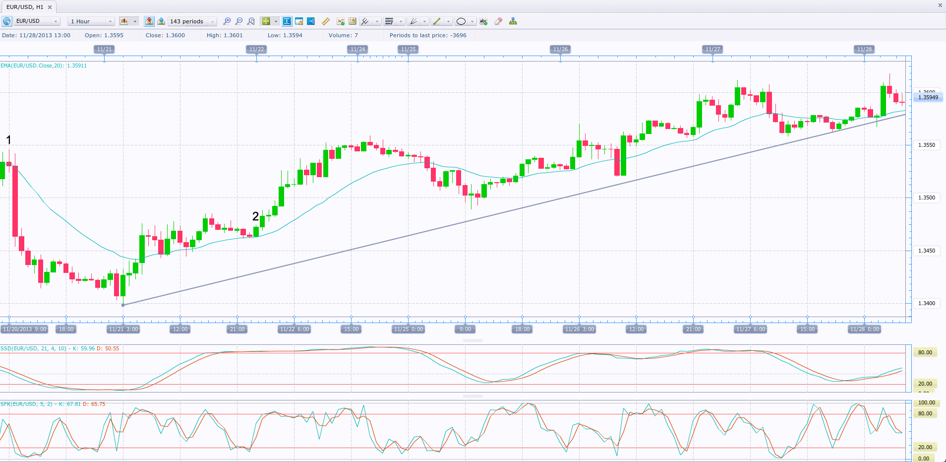The image size is (946, 462).
Task: Click the add indicator chart icon
Action: (340, 21)
